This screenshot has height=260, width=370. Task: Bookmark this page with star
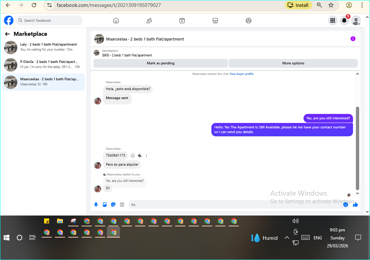(x=331, y=5)
